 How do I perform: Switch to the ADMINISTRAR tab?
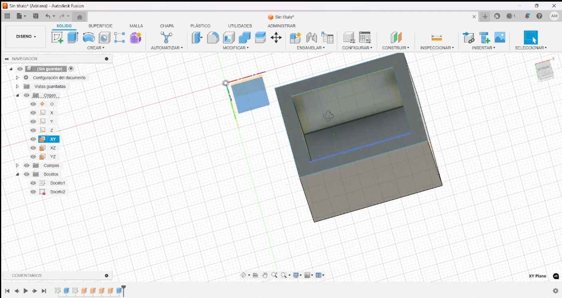click(281, 26)
